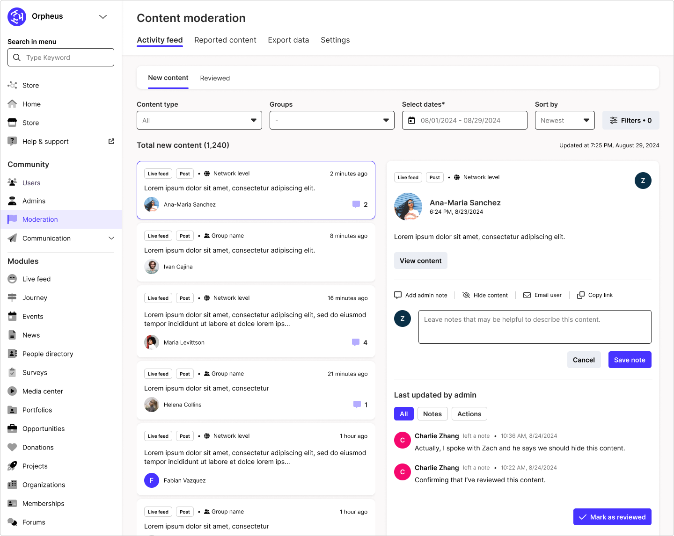This screenshot has height=536, width=674.
Task: Open the Content type dropdown
Action: click(x=199, y=120)
